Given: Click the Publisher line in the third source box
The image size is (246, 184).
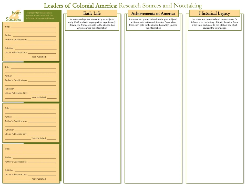Looking at the screenshot, I should pos(36,130).
